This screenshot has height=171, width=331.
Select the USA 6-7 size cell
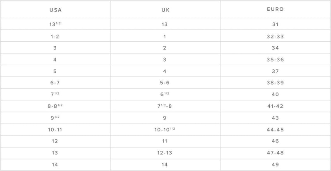[x=55, y=83]
